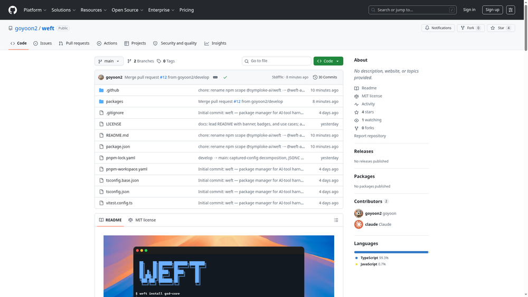528x297 pixels.
Task: Click claude contributor avatar
Action: (x=359, y=224)
